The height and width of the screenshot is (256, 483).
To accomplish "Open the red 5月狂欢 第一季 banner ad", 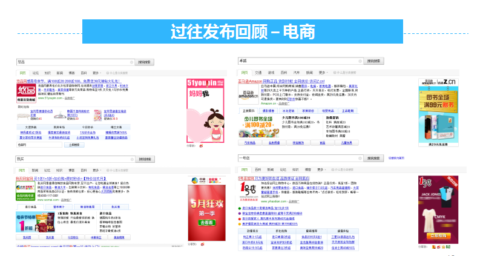I will (206, 208).
